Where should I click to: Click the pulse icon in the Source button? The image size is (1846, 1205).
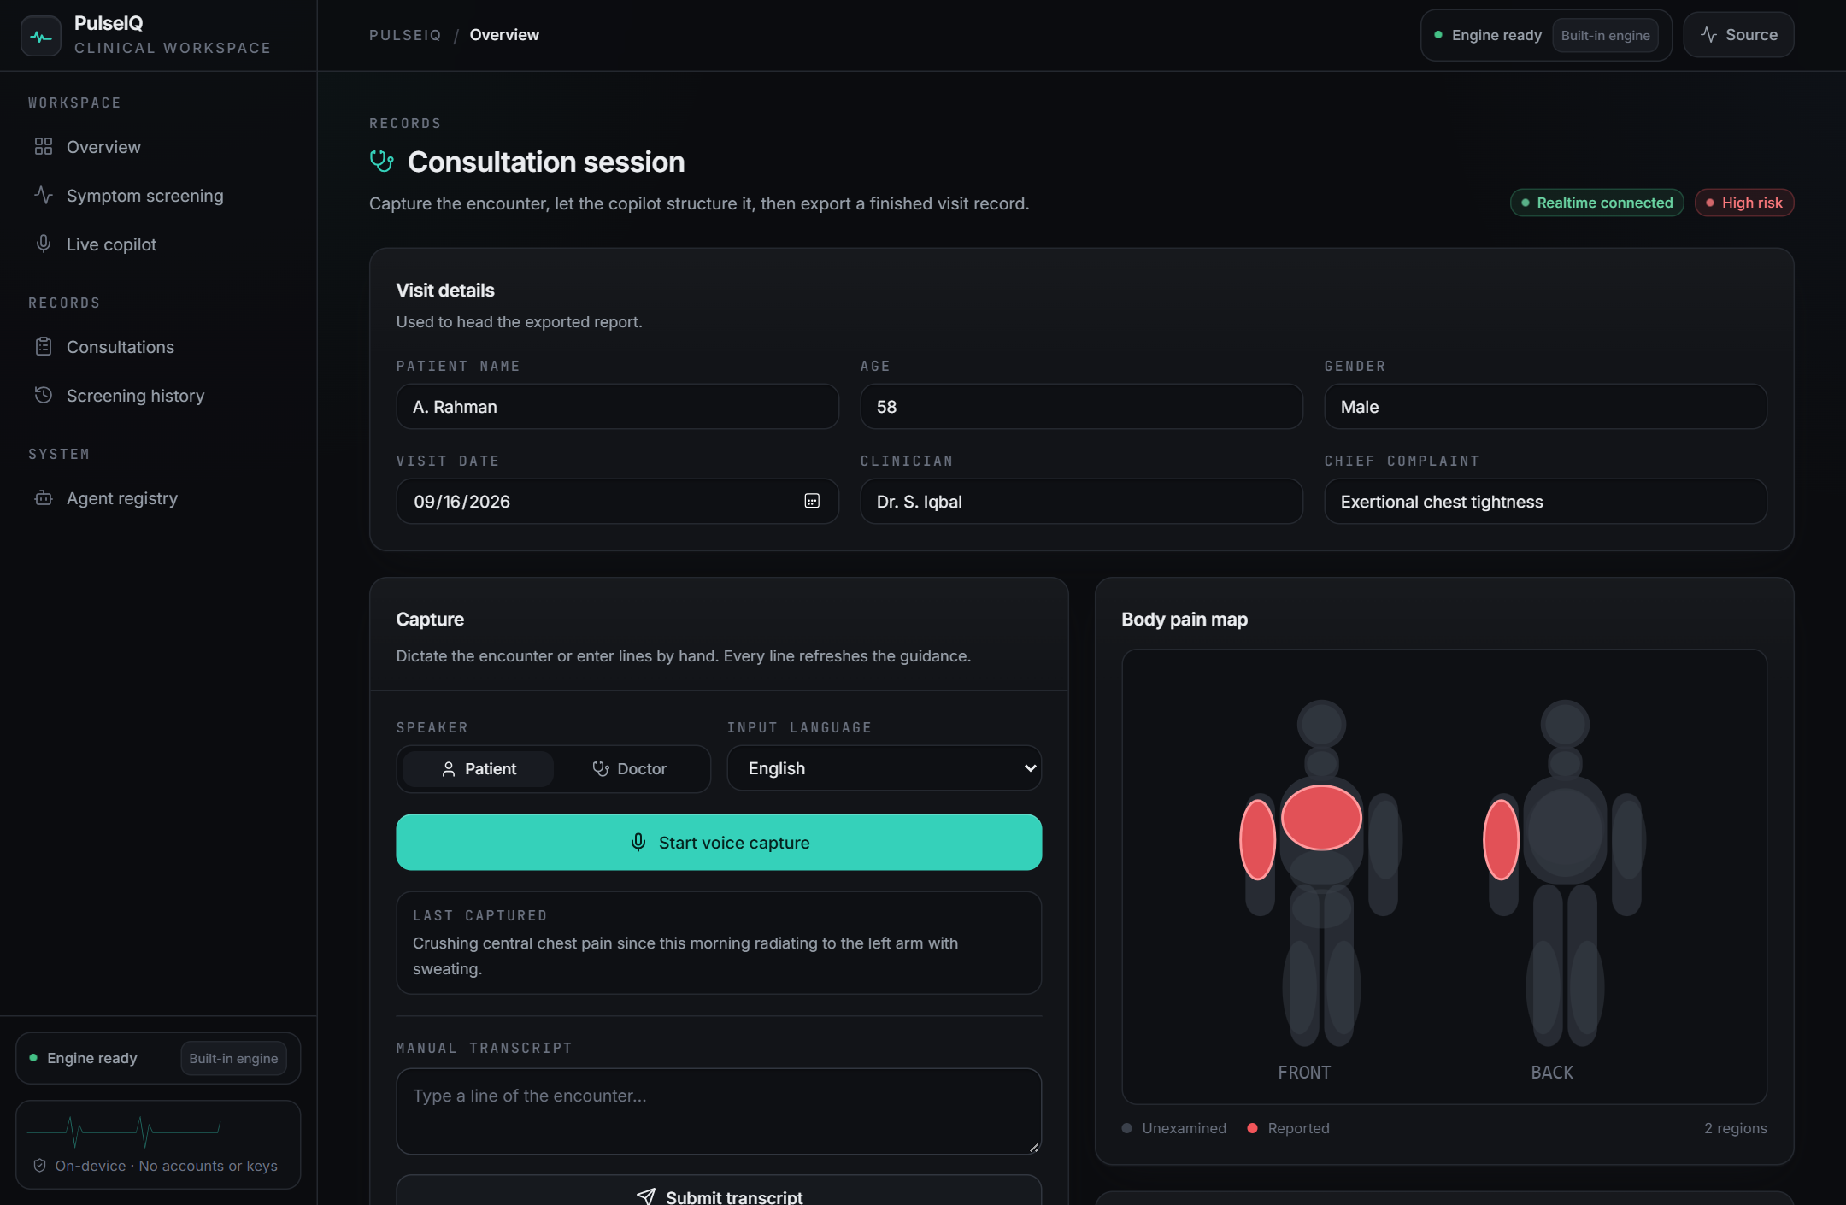click(1708, 35)
